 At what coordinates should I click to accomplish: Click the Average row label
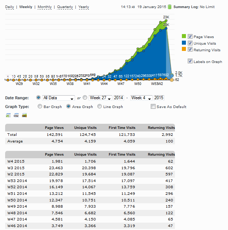click(15, 141)
